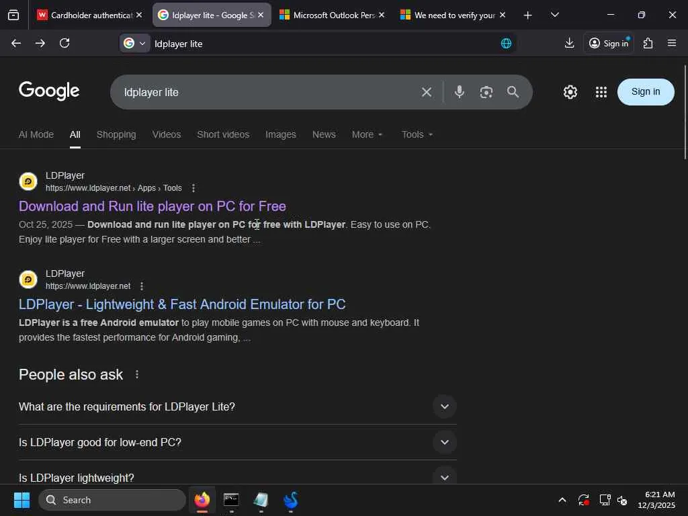The height and width of the screenshot is (516, 688).
Task: Click the https://www.ldplayer.net URL of second result
Action: coord(88,286)
